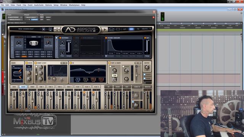Select the TOM 1 mixer channel
Screen dimensions: 244x137
(42, 87)
